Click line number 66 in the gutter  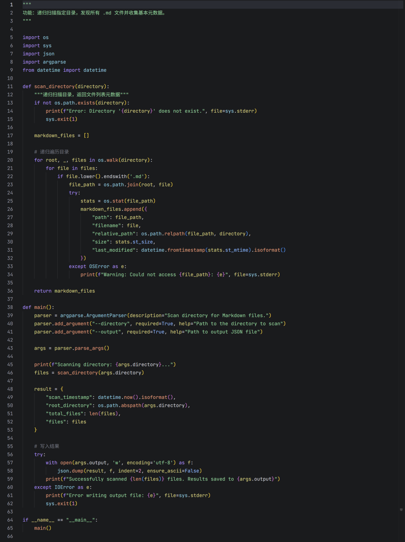point(10,537)
